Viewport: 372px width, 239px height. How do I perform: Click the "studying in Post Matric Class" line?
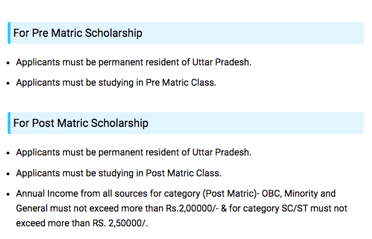[118, 173]
